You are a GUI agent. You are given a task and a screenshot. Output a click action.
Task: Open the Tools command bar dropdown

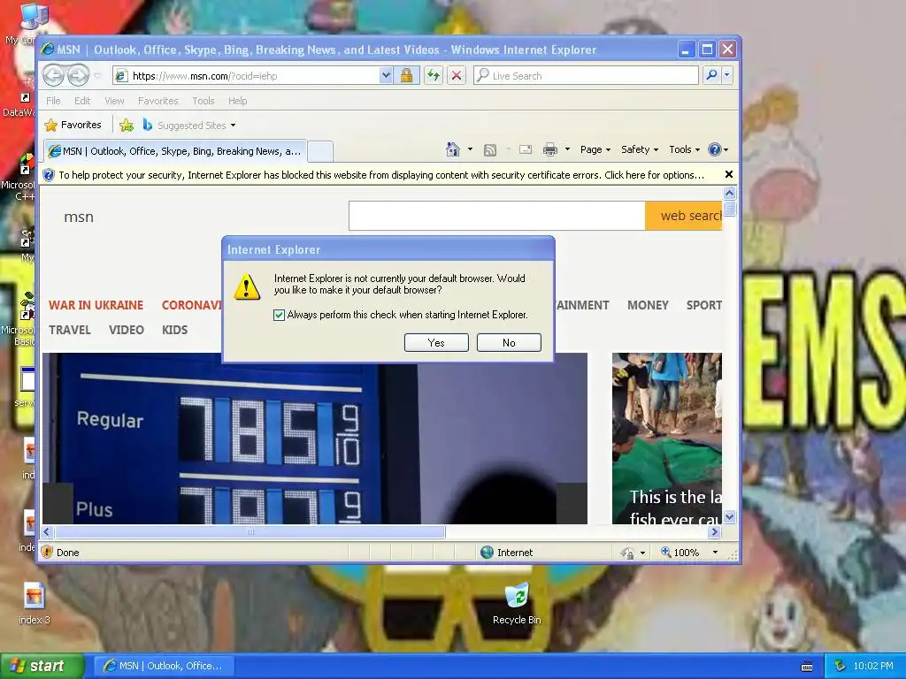684,149
